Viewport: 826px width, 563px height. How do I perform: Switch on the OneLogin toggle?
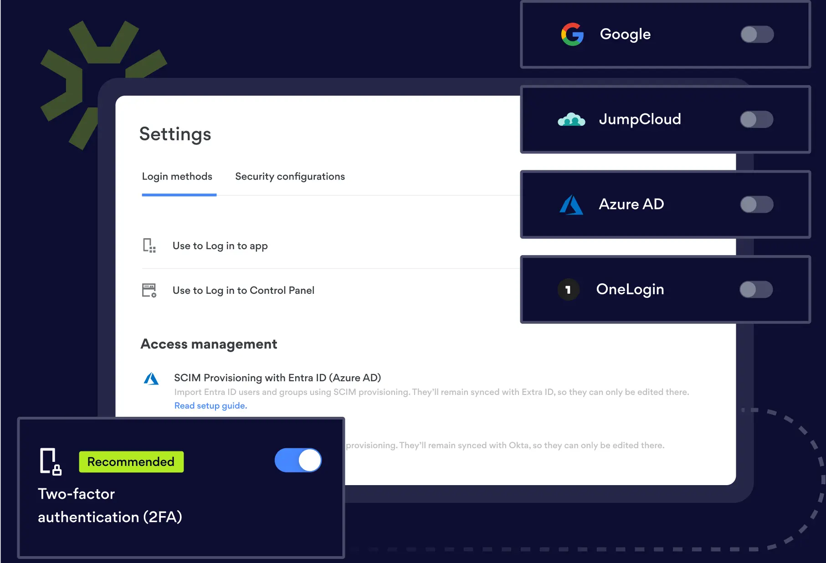coord(756,290)
